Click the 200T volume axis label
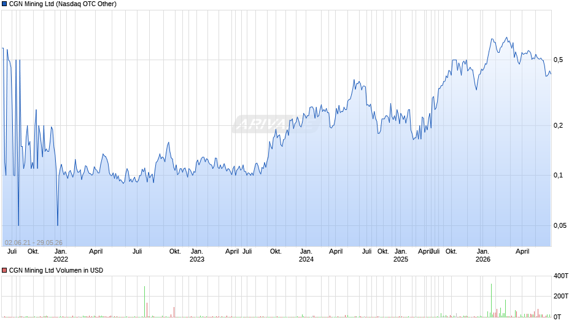 coord(561,296)
